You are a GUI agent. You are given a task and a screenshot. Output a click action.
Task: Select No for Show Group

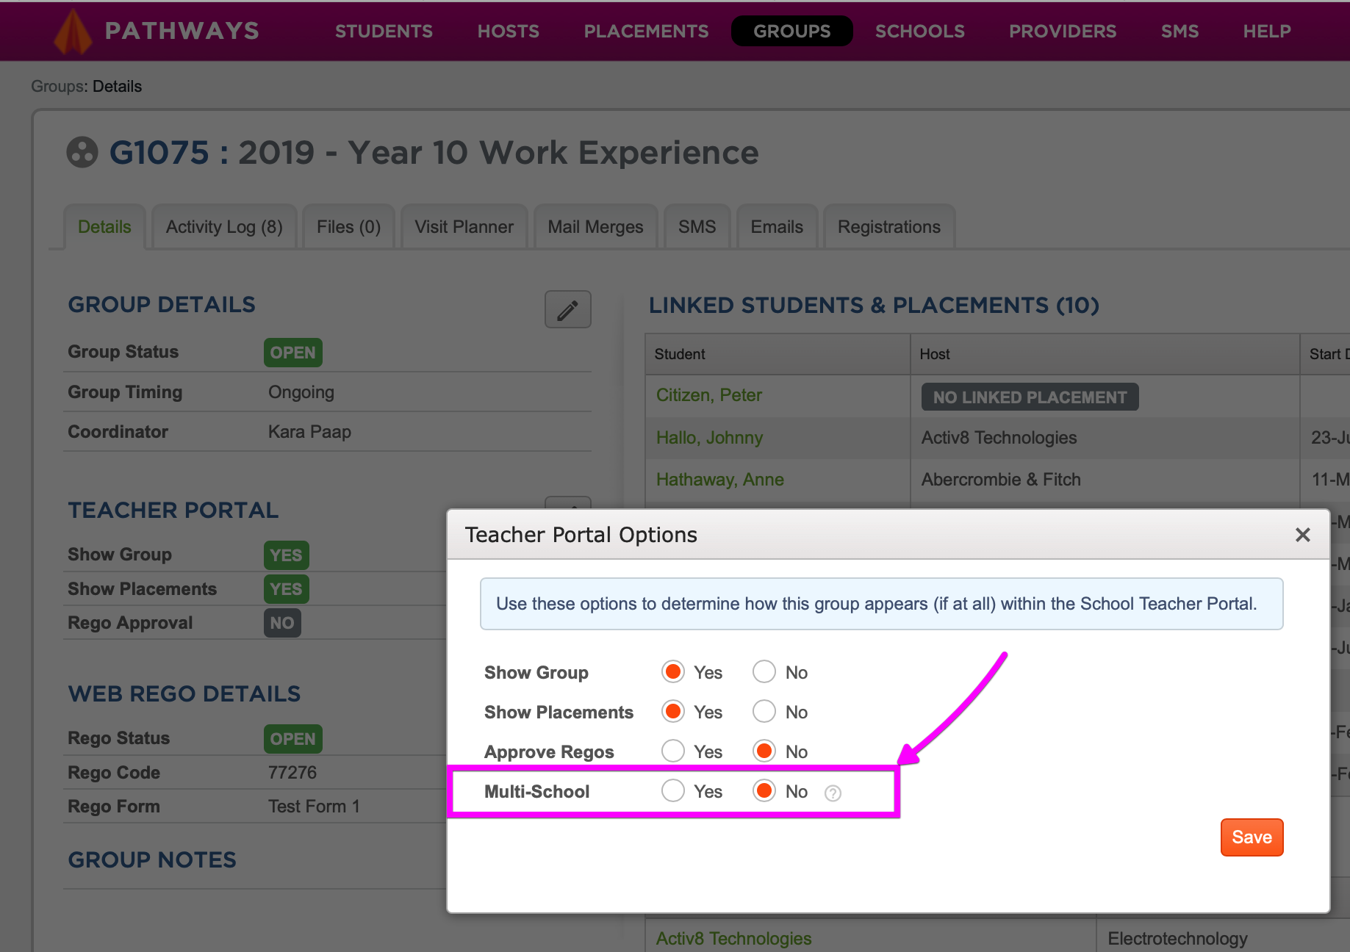coord(764,671)
